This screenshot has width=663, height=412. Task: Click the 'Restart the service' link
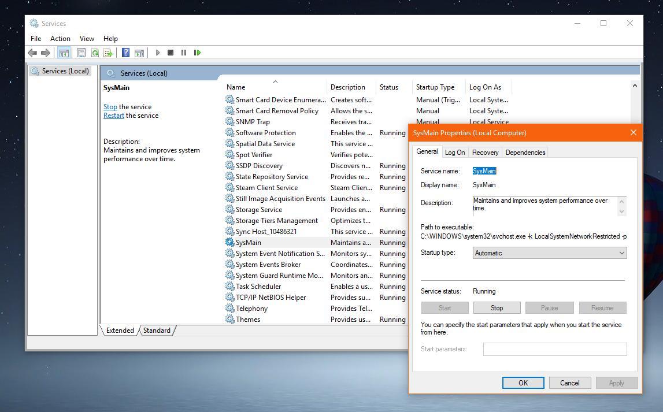[x=114, y=116]
